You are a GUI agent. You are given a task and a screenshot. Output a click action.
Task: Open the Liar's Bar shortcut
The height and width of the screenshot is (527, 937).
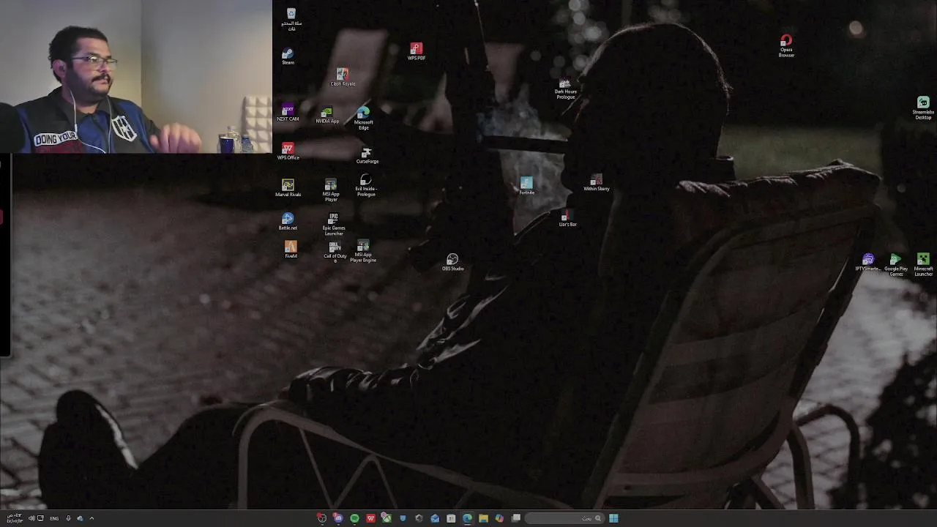tap(567, 218)
